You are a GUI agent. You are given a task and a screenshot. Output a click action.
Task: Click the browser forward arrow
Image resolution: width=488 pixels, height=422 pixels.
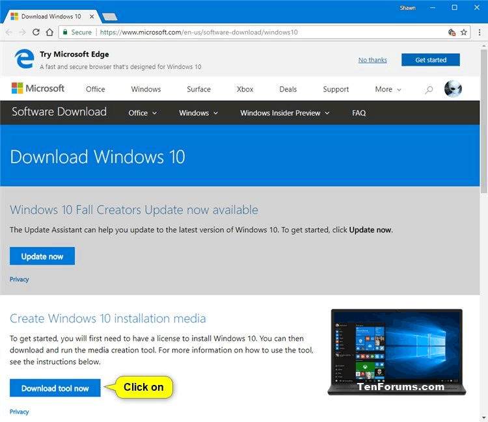(22, 33)
